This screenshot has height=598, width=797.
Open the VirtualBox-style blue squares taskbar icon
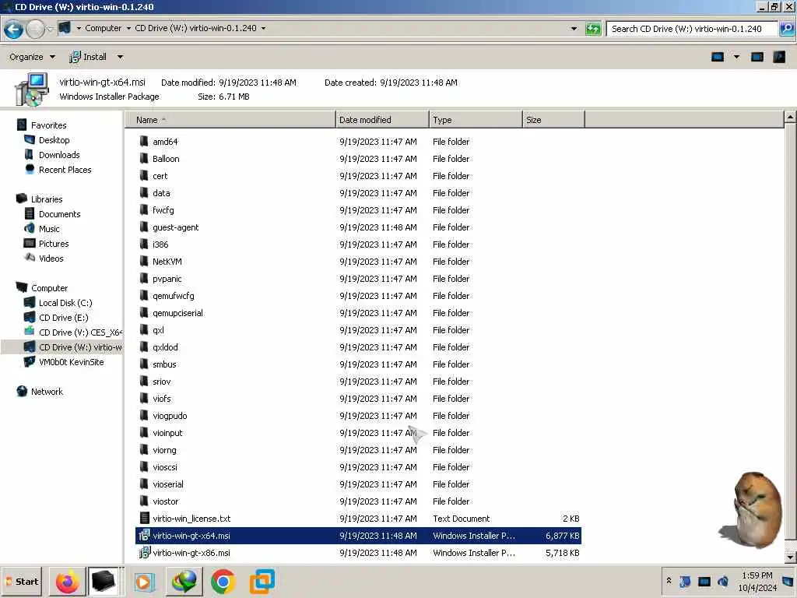(262, 581)
